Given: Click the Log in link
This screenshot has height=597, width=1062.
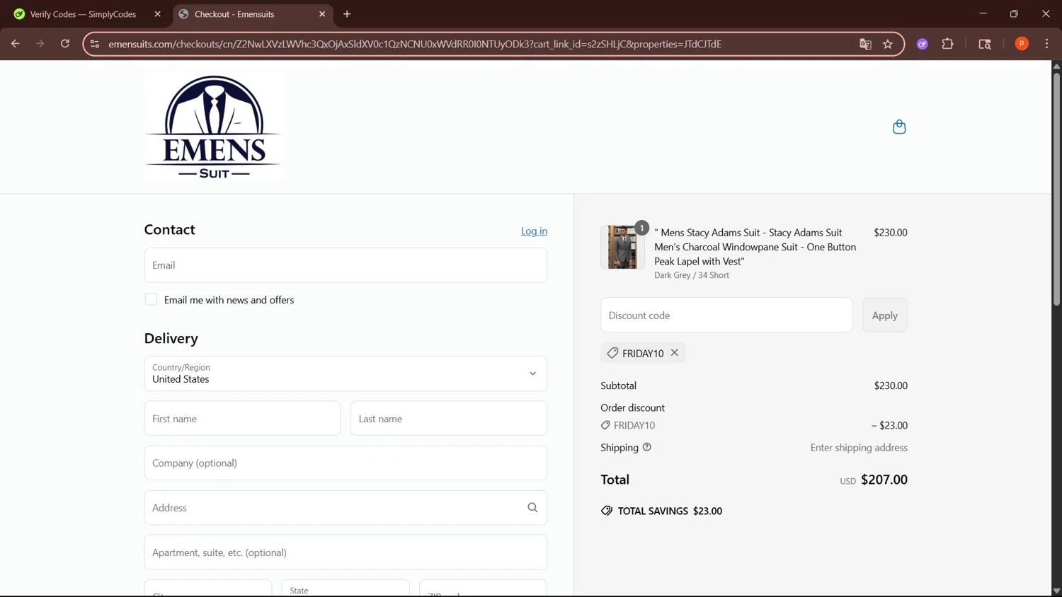Looking at the screenshot, I should [534, 231].
